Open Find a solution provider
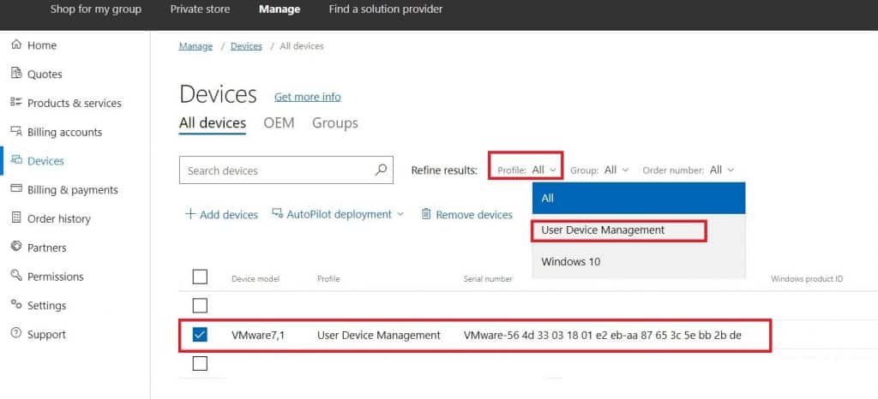This screenshot has width=878, height=399. coord(386,9)
